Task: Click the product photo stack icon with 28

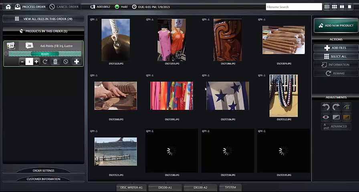Action: (11, 46)
